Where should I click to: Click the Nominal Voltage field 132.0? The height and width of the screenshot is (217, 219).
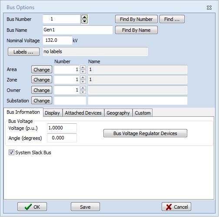pos(57,41)
